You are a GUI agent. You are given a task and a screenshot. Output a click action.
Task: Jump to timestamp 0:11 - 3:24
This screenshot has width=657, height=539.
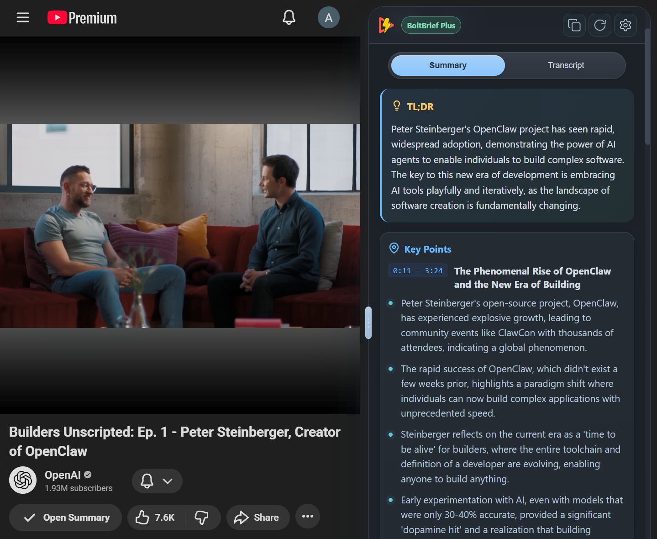pyautogui.click(x=417, y=270)
